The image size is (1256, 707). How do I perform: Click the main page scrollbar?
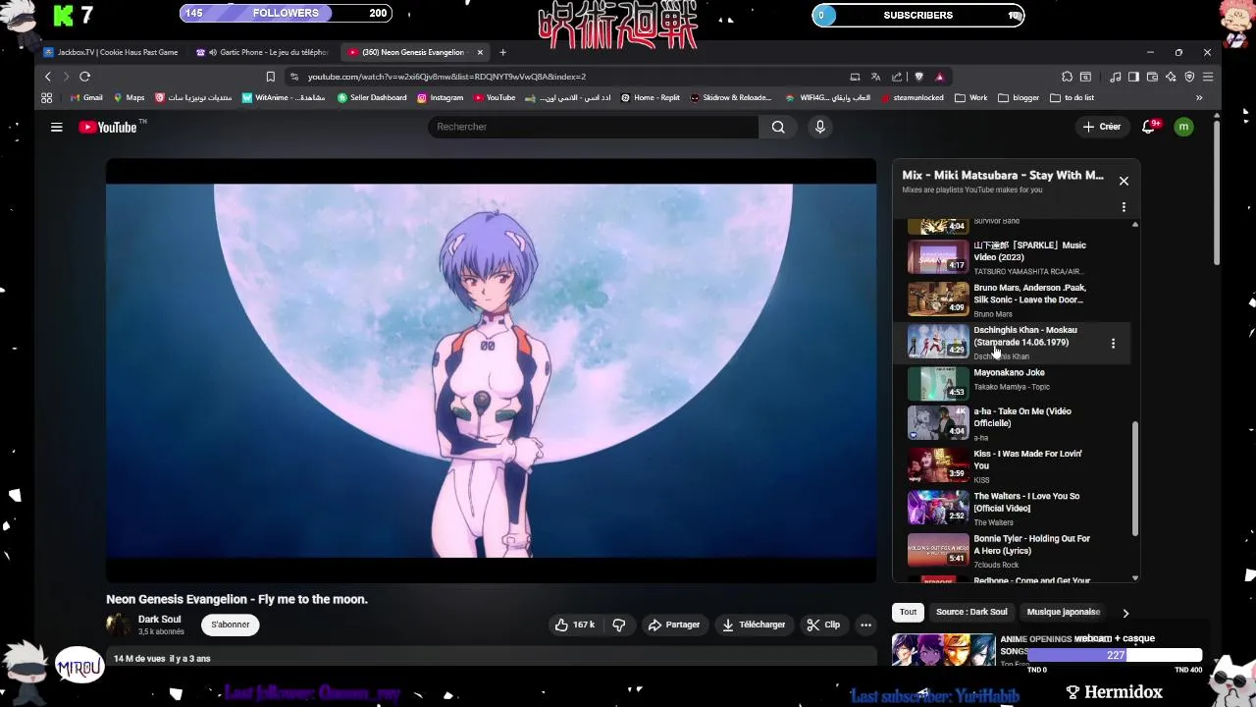pos(1217,191)
